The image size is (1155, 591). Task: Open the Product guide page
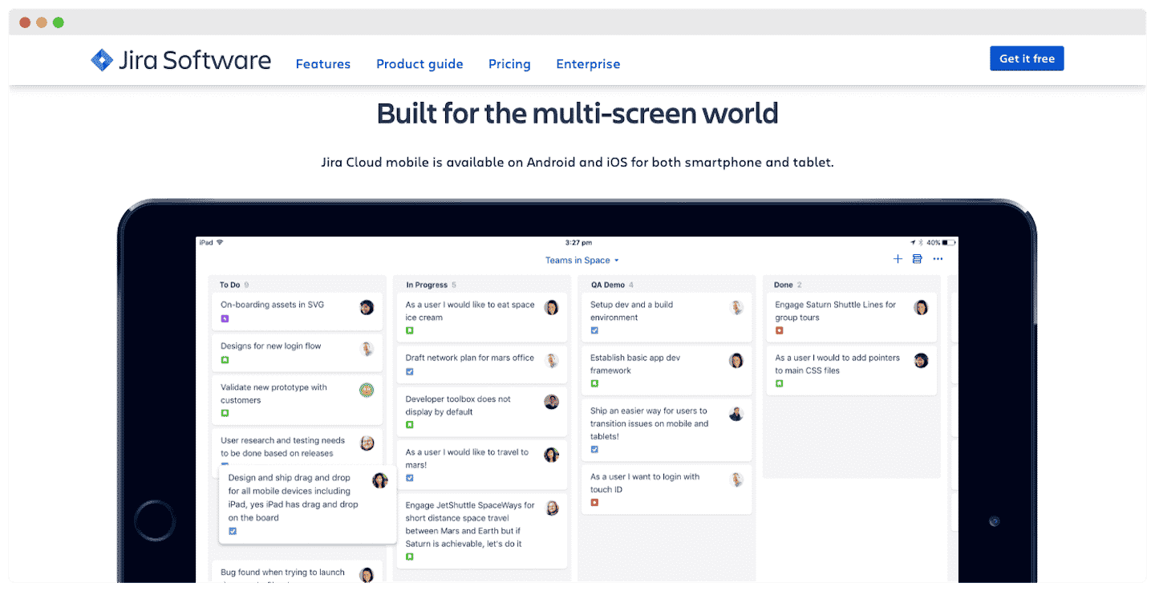pyautogui.click(x=419, y=64)
